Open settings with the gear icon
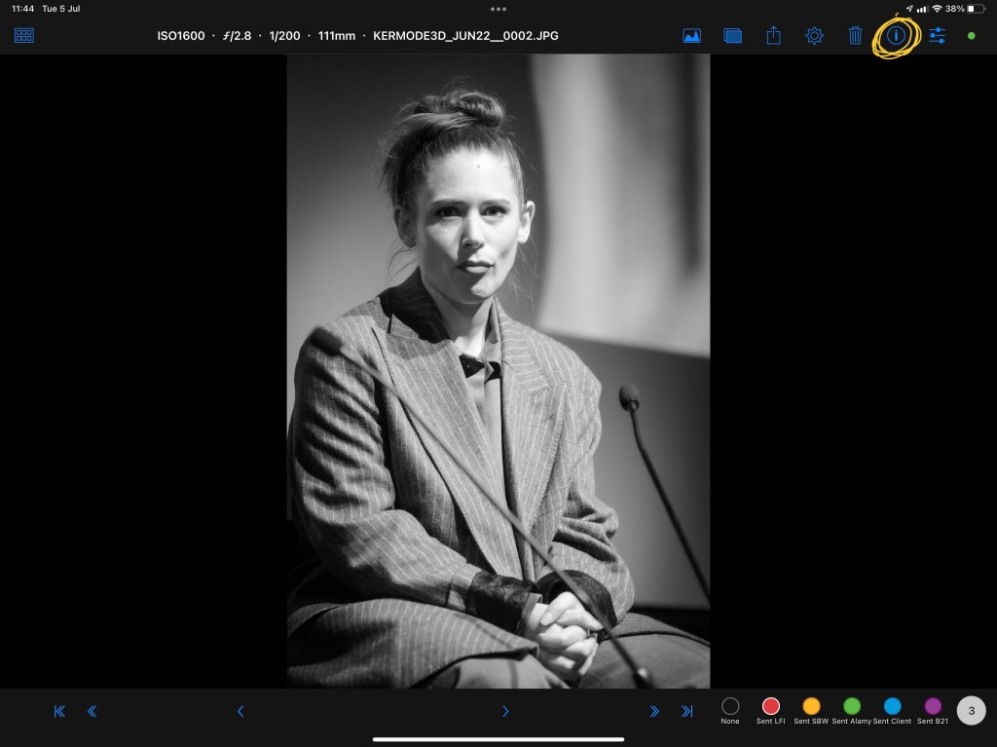Viewport: 997px width, 747px height. click(814, 36)
